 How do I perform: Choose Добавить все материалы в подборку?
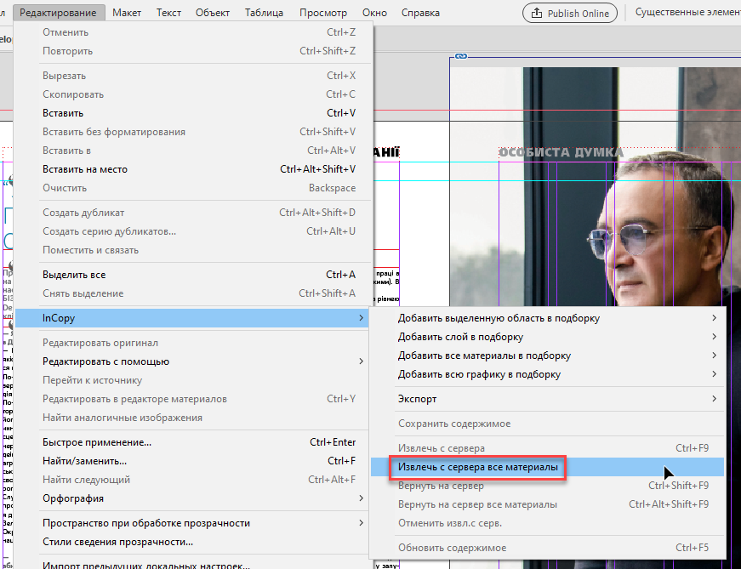tap(547, 356)
